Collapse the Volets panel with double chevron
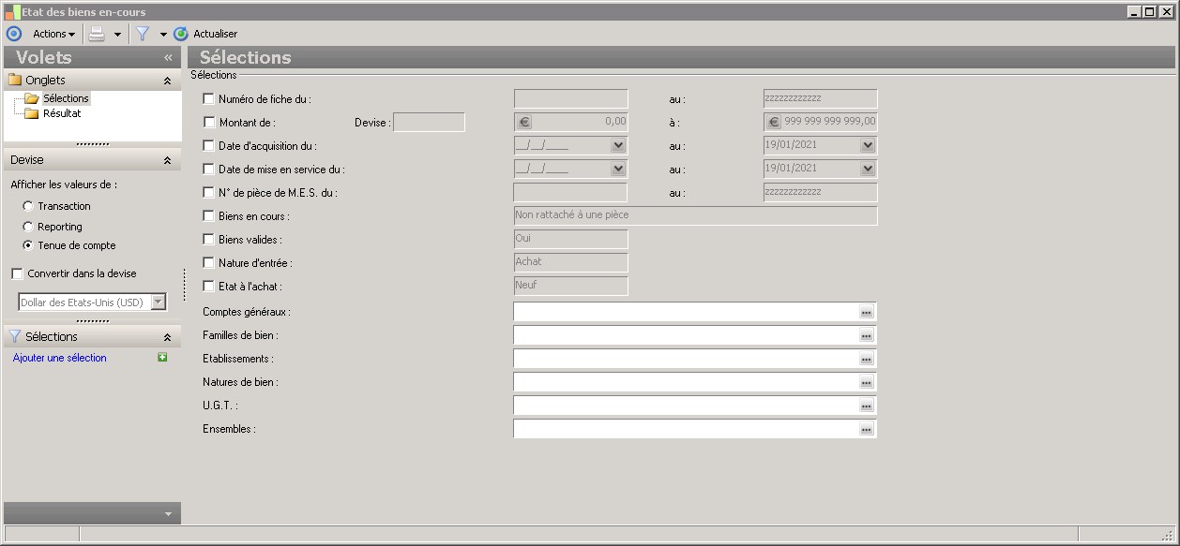This screenshot has height=546, width=1180. [x=168, y=57]
